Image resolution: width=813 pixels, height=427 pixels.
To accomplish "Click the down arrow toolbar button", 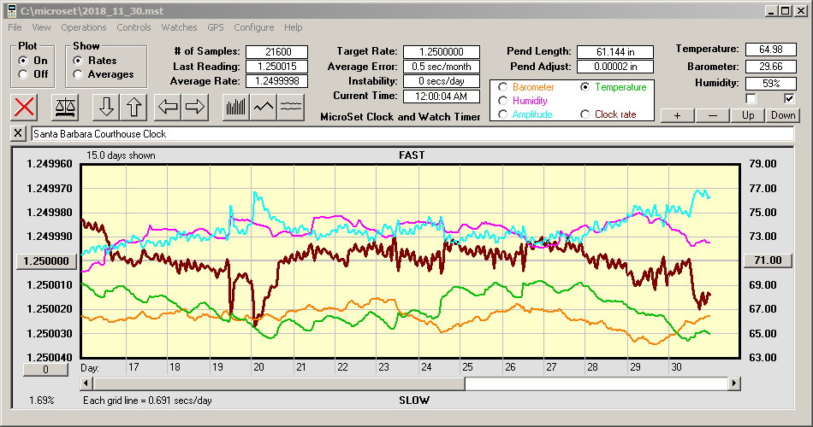I will pyautogui.click(x=106, y=107).
